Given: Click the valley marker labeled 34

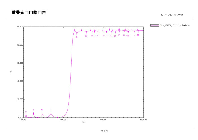Looking at the screenshot, I should [x=77, y=33].
